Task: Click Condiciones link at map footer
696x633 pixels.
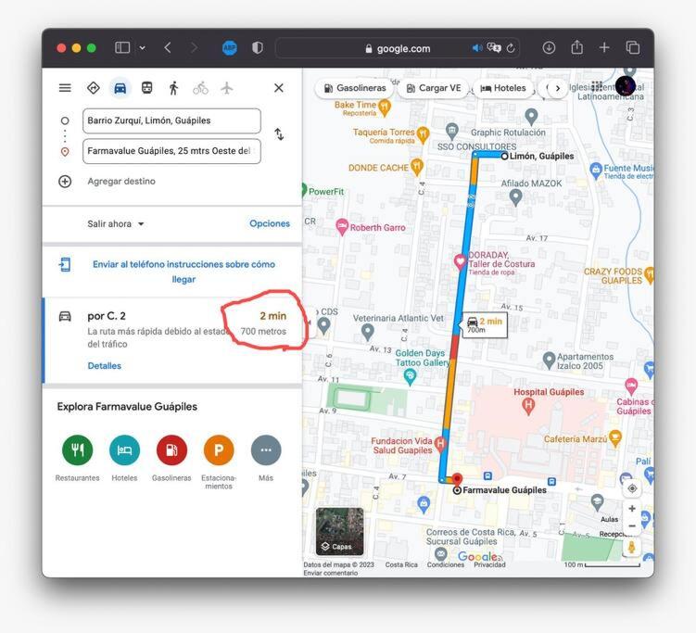Action: (x=445, y=564)
